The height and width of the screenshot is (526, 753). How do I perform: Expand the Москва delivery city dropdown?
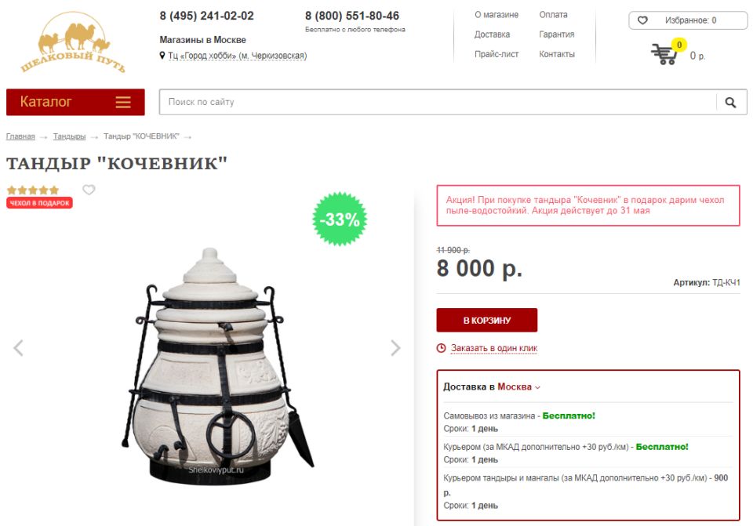pyautogui.click(x=518, y=386)
